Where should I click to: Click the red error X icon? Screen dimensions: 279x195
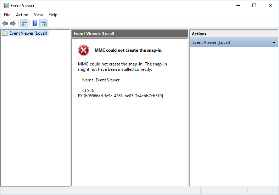[x=84, y=51]
